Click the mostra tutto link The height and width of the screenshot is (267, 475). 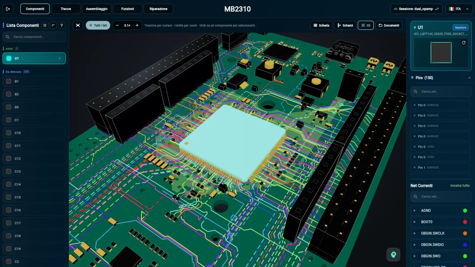pyautogui.click(x=460, y=185)
